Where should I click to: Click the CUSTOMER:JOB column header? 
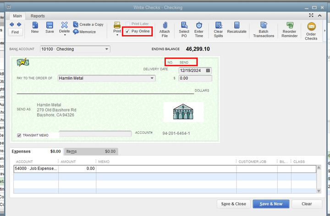253,162
